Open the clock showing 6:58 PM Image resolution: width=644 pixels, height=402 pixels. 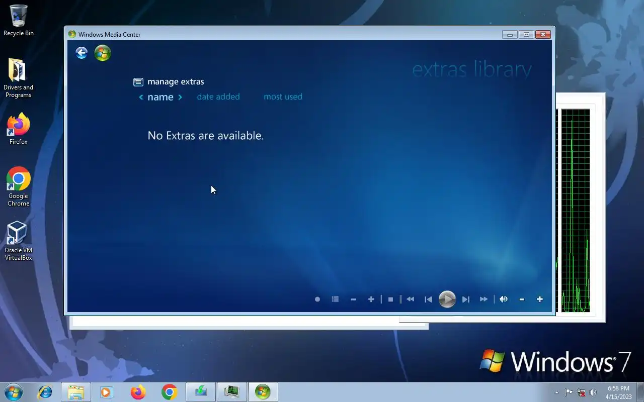(618, 392)
